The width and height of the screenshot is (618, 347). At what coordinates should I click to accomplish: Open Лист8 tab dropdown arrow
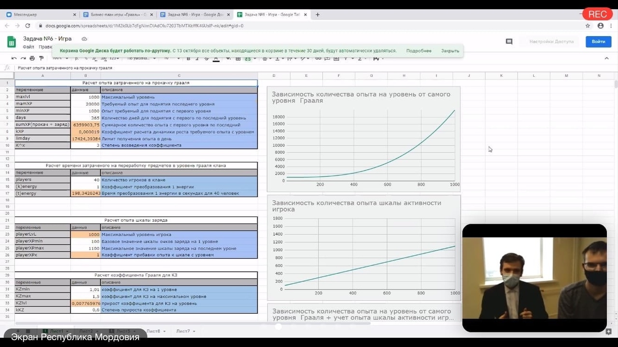(165, 332)
